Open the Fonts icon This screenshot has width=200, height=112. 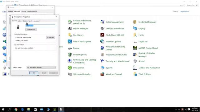click(135, 35)
